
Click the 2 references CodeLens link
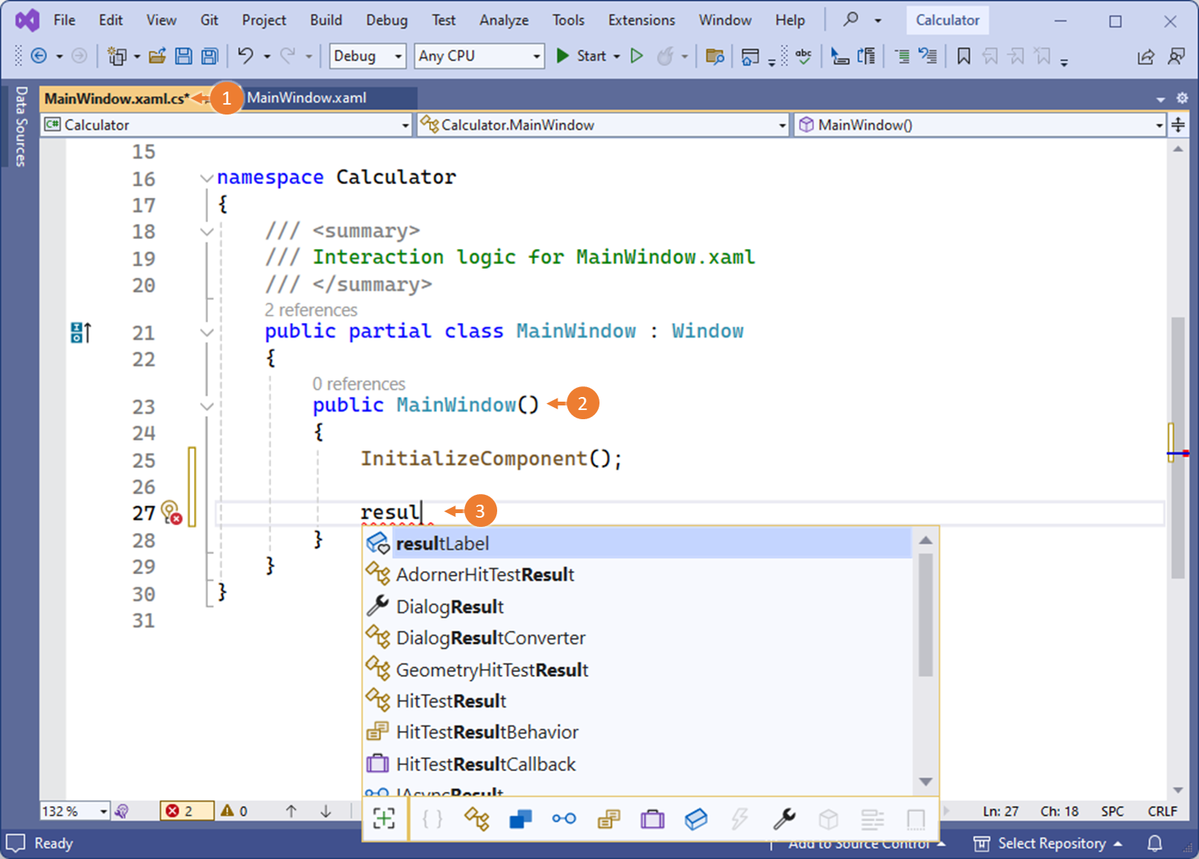311,310
